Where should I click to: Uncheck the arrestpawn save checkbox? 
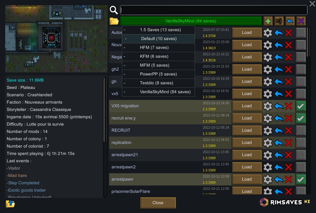click(300, 179)
